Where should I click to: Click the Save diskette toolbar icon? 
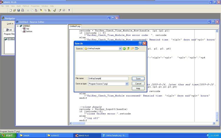tap(19, 10)
